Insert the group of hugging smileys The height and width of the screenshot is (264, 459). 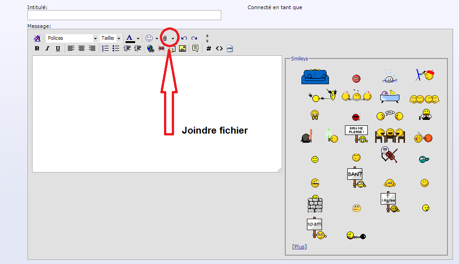(425, 99)
